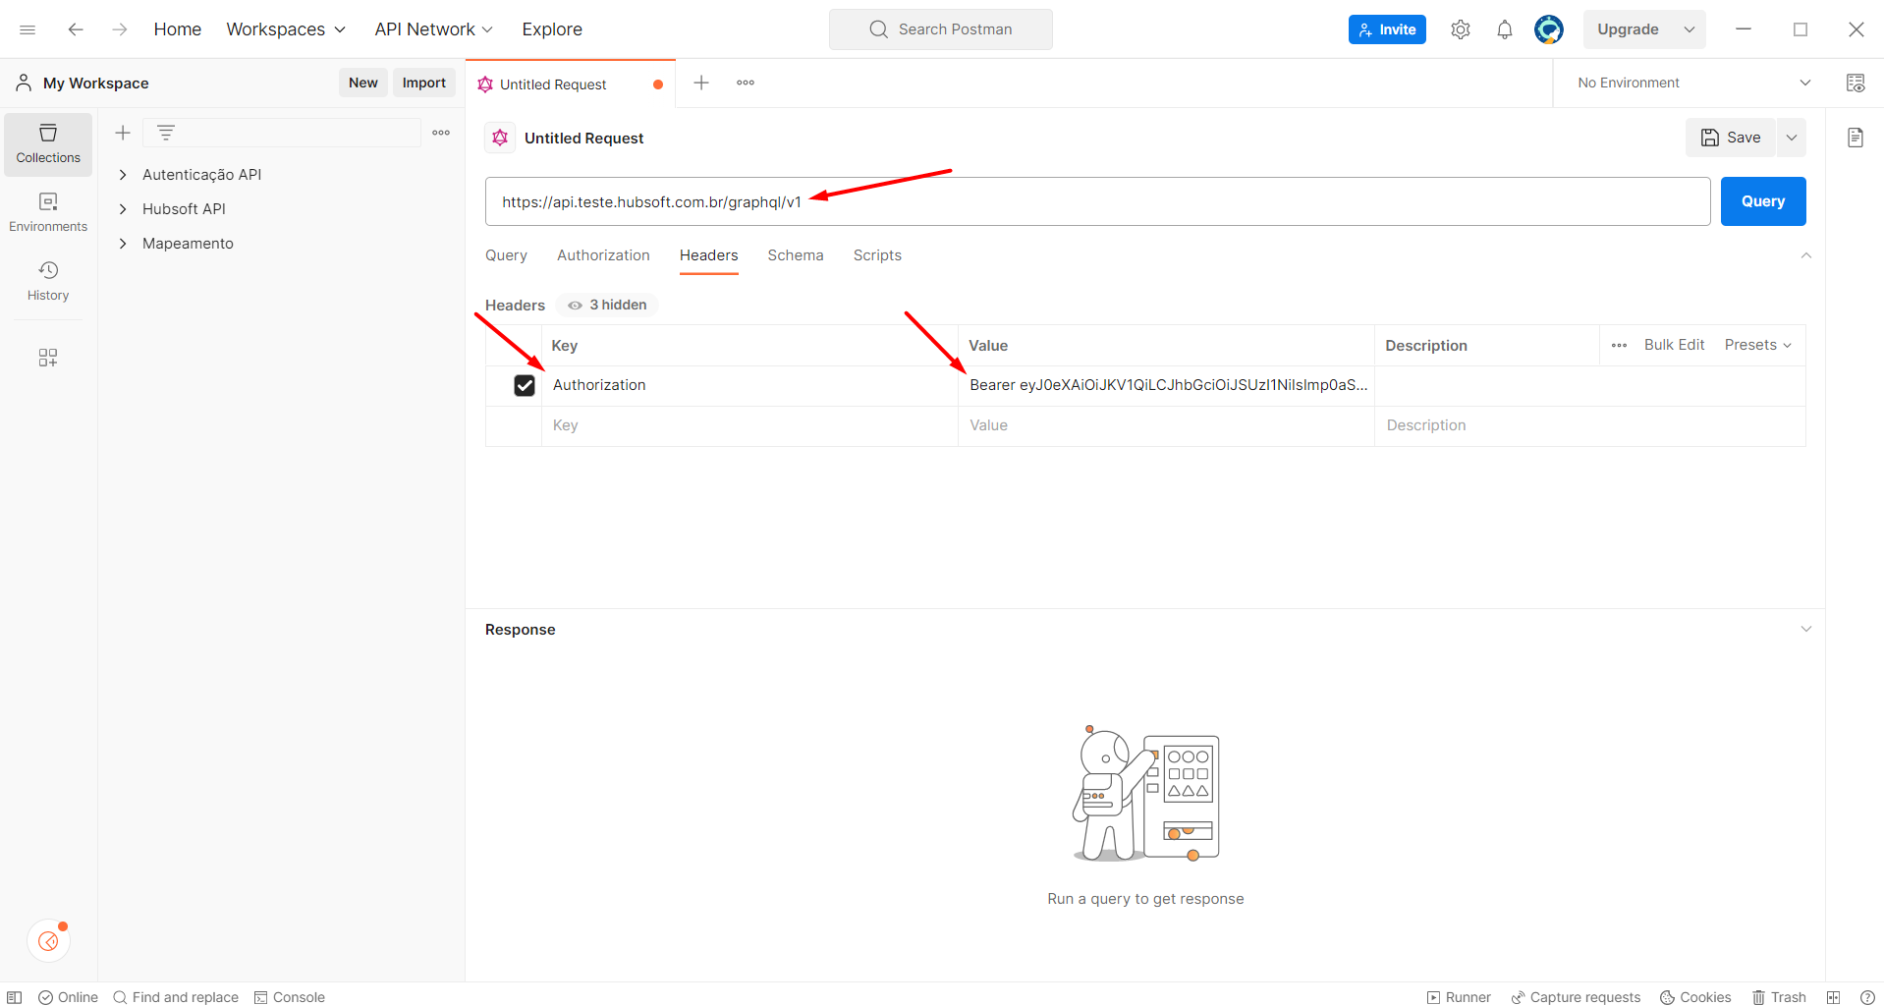
Task: Open Environments in the sidebar
Action: tap(48, 213)
